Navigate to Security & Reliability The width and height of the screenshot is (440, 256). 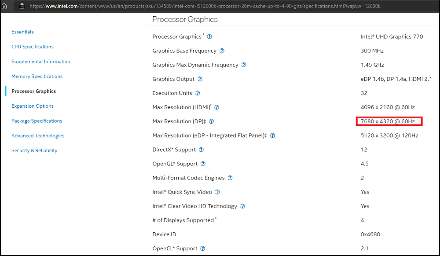coord(34,150)
